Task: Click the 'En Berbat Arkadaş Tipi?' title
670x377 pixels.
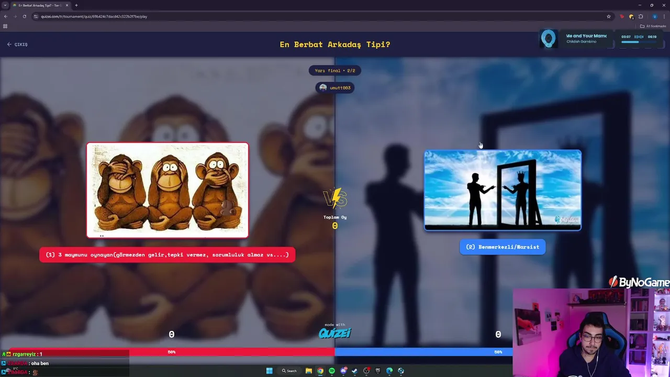Action: coord(335,45)
